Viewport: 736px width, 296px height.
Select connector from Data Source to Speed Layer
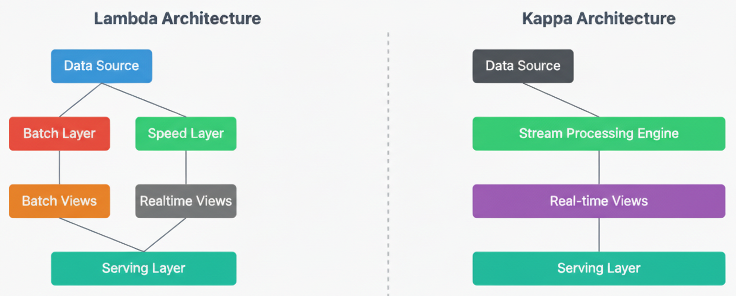coord(144,100)
